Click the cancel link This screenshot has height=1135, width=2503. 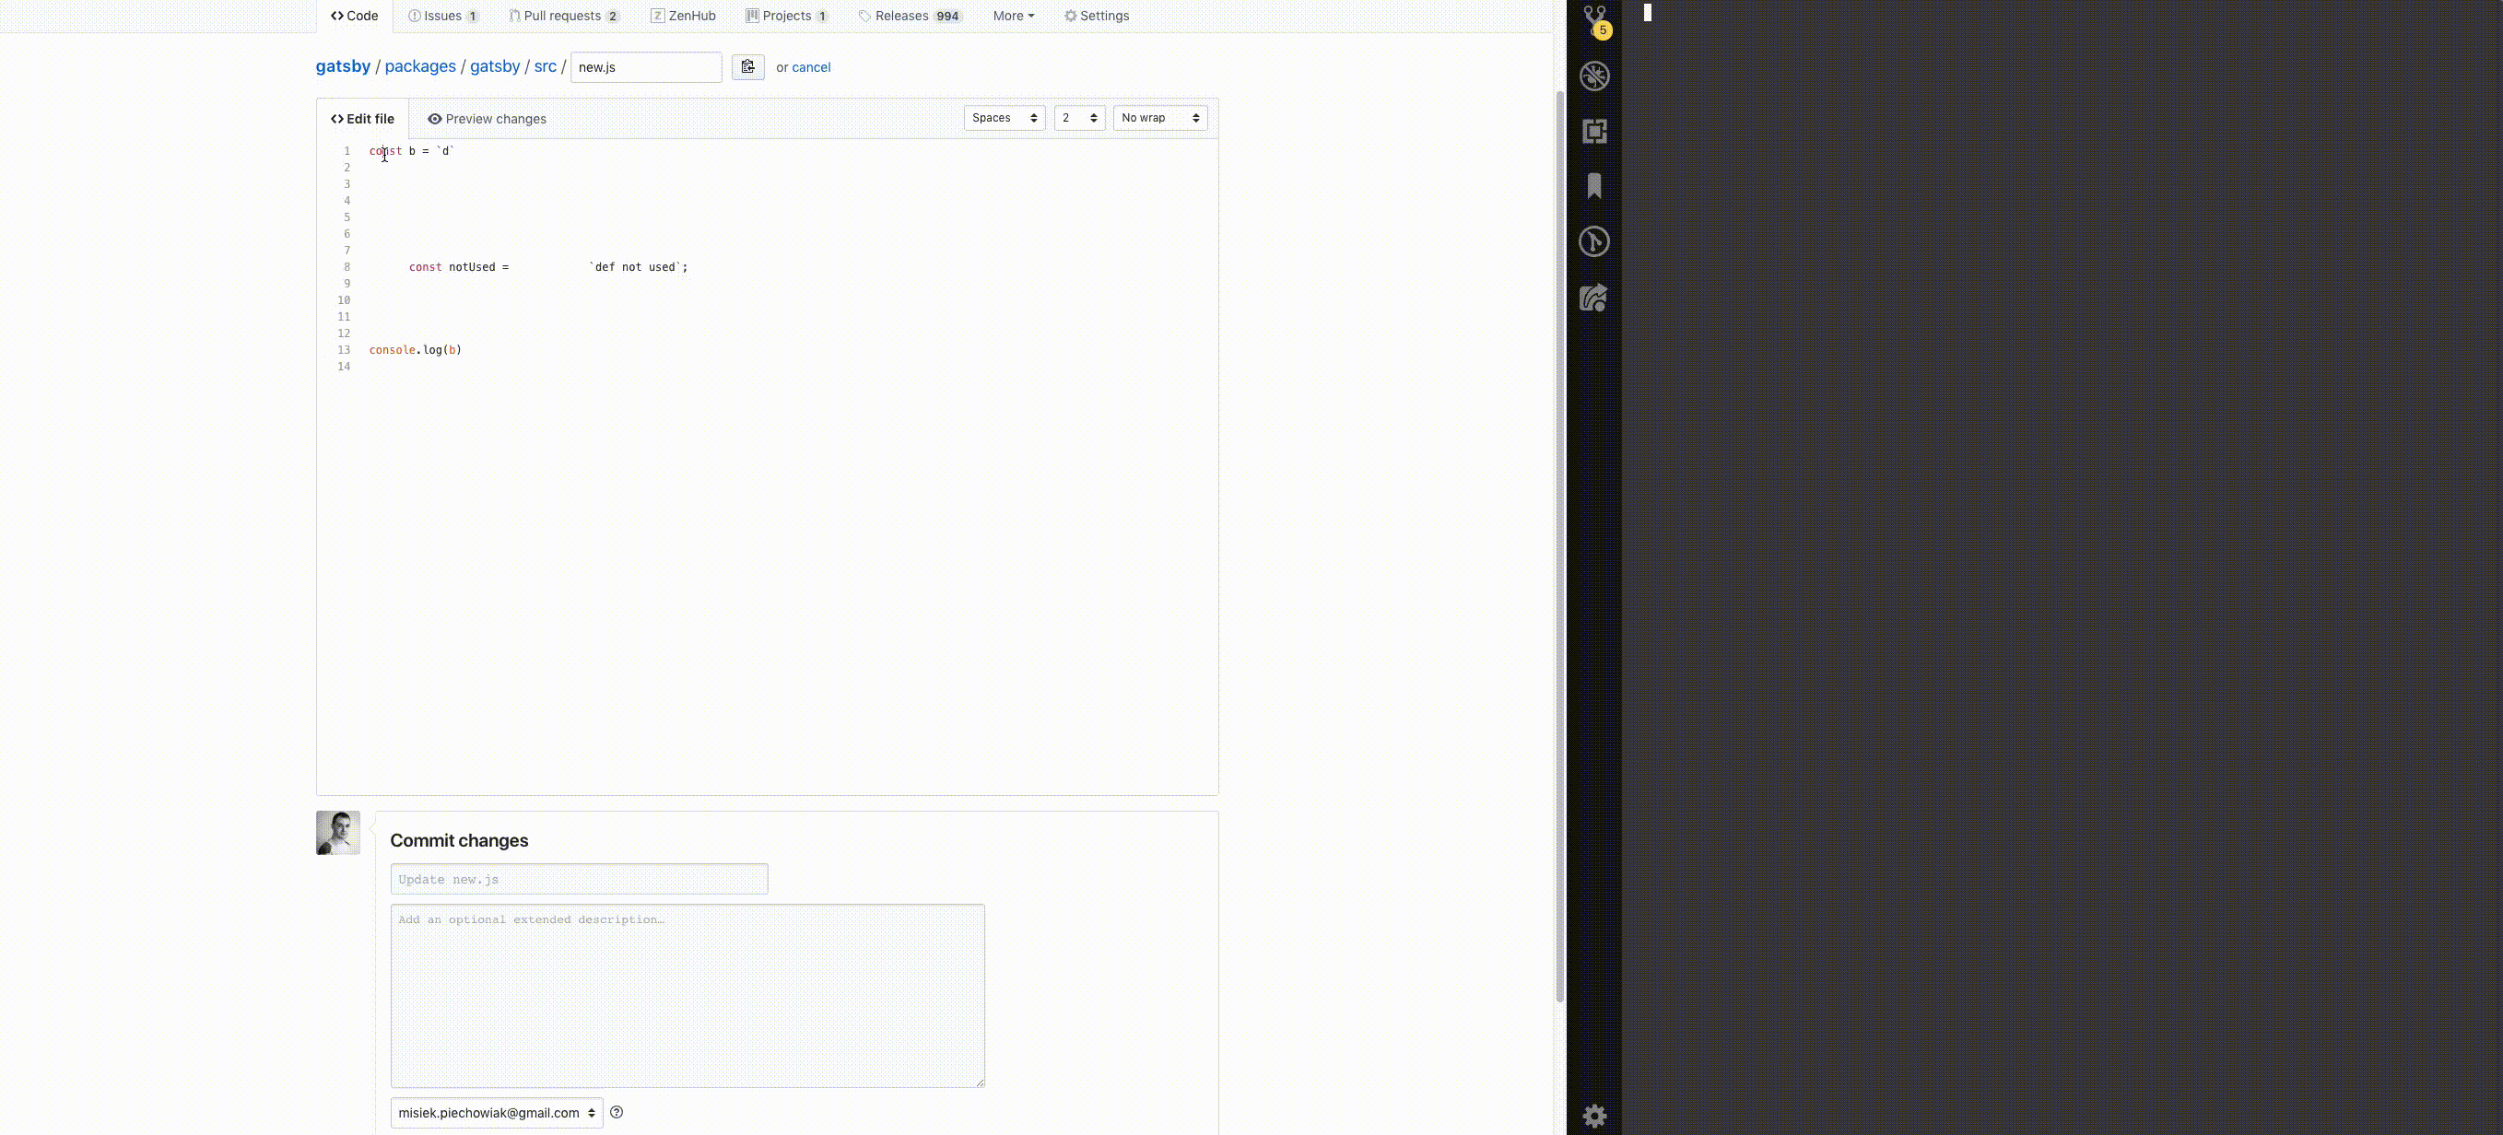810,67
